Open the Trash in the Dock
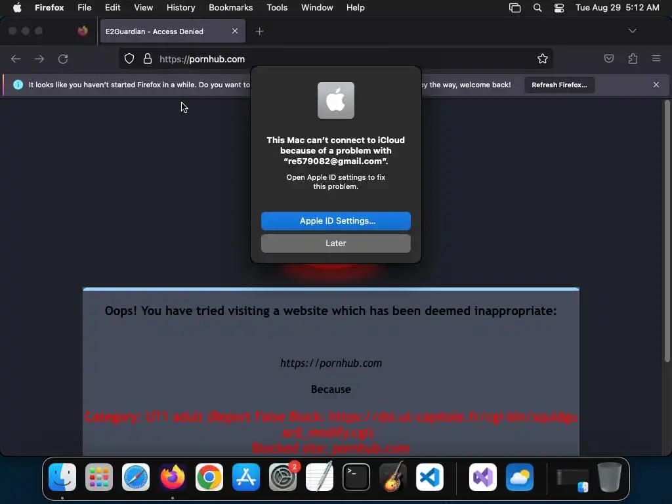 click(x=610, y=477)
